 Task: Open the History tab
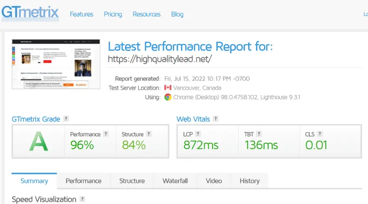click(249, 181)
